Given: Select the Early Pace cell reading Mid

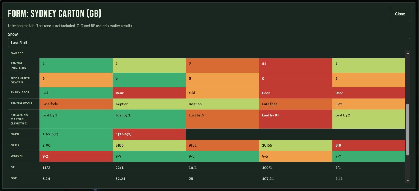Looking at the screenshot, I should coord(222,93).
